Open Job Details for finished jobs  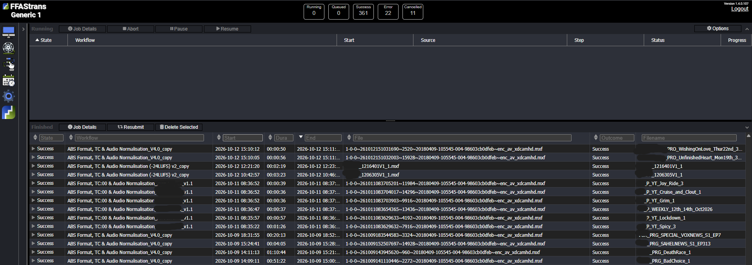tap(82, 127)
